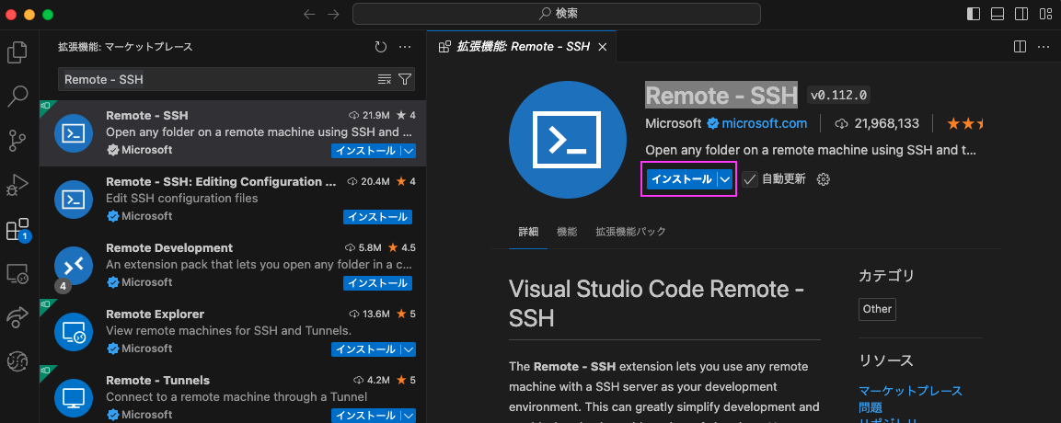Switch to the 詳細 tab

pos(528,232)
